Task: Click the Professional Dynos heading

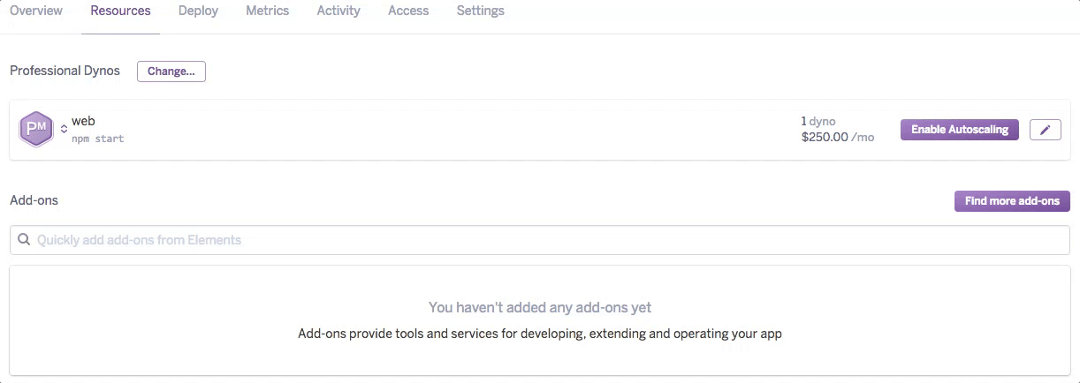Action: pos(65,71)
